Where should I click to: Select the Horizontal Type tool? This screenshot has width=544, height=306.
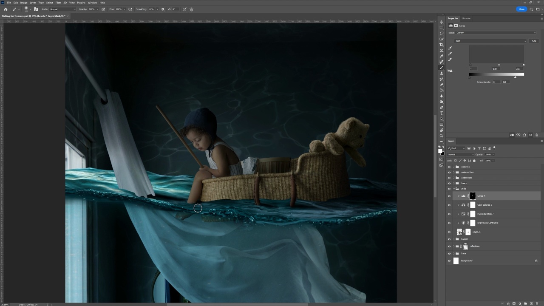click(442, 113)
